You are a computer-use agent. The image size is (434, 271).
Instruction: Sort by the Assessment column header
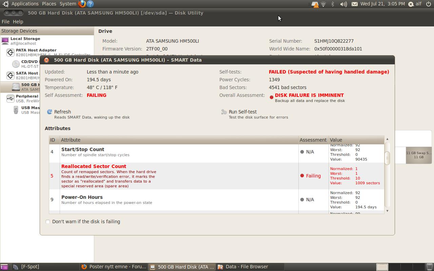point(313,140)
